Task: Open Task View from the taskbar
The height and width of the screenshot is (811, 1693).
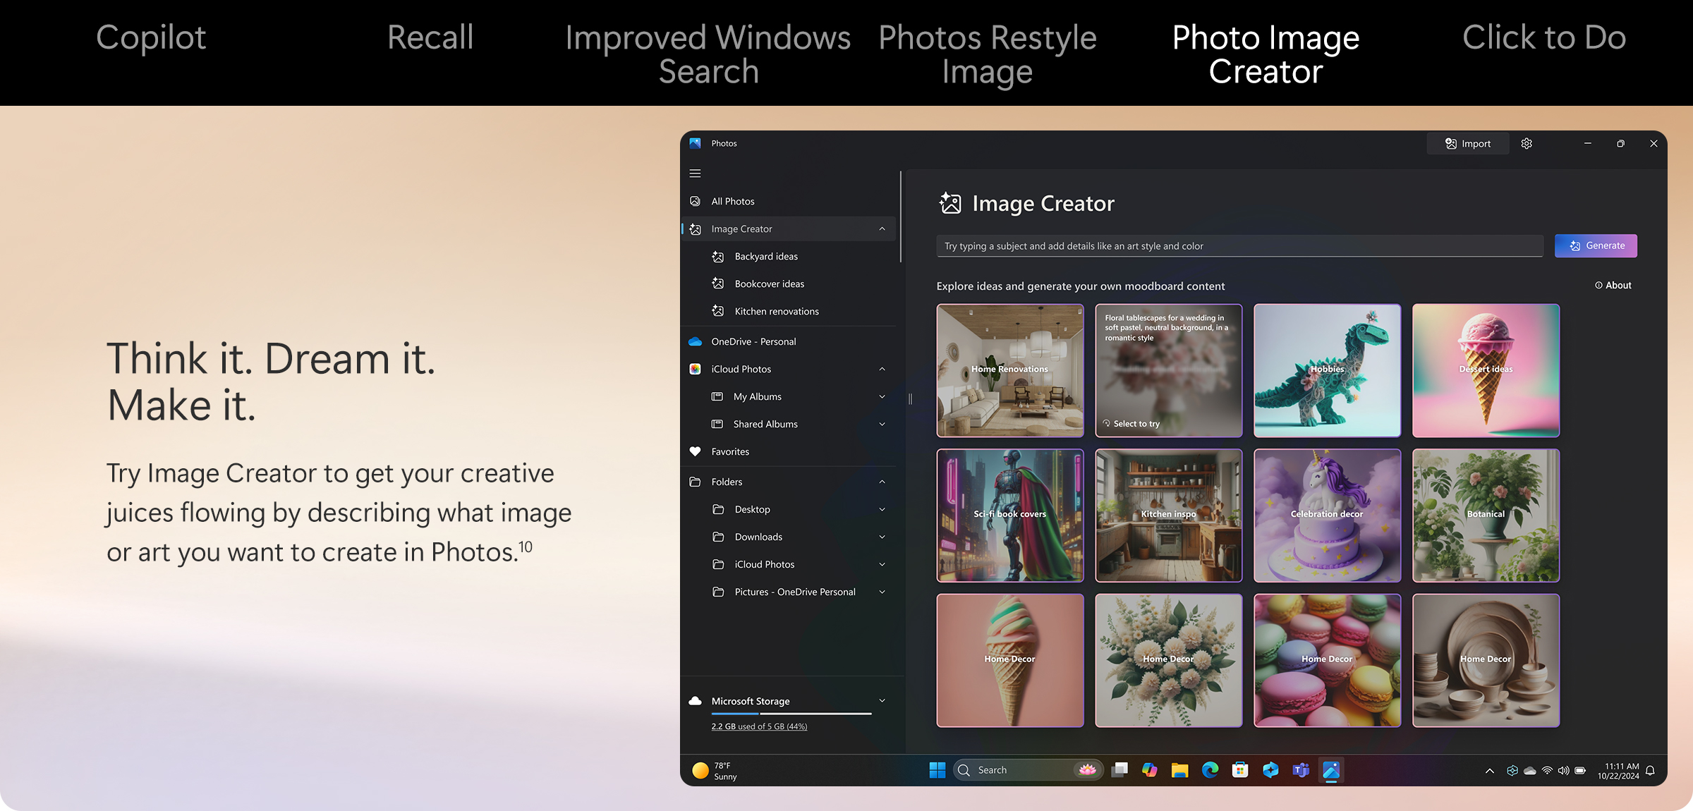Action: click(x=1119, y=770)
